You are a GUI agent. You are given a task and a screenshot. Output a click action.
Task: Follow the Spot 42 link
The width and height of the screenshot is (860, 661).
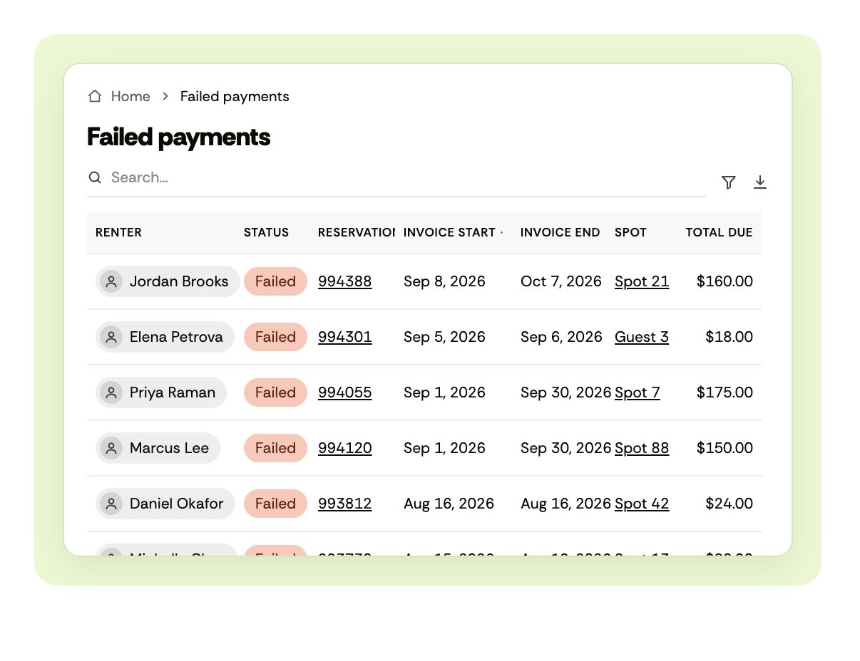[642, 504]
